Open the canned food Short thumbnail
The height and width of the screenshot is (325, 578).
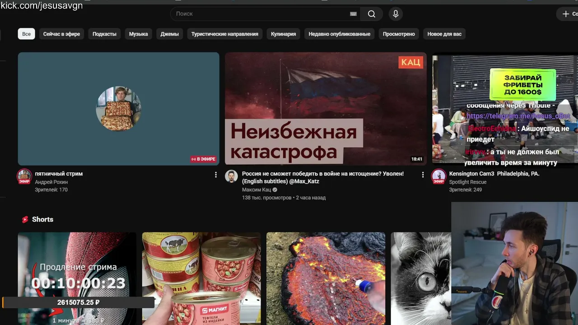tap(201, 279)
